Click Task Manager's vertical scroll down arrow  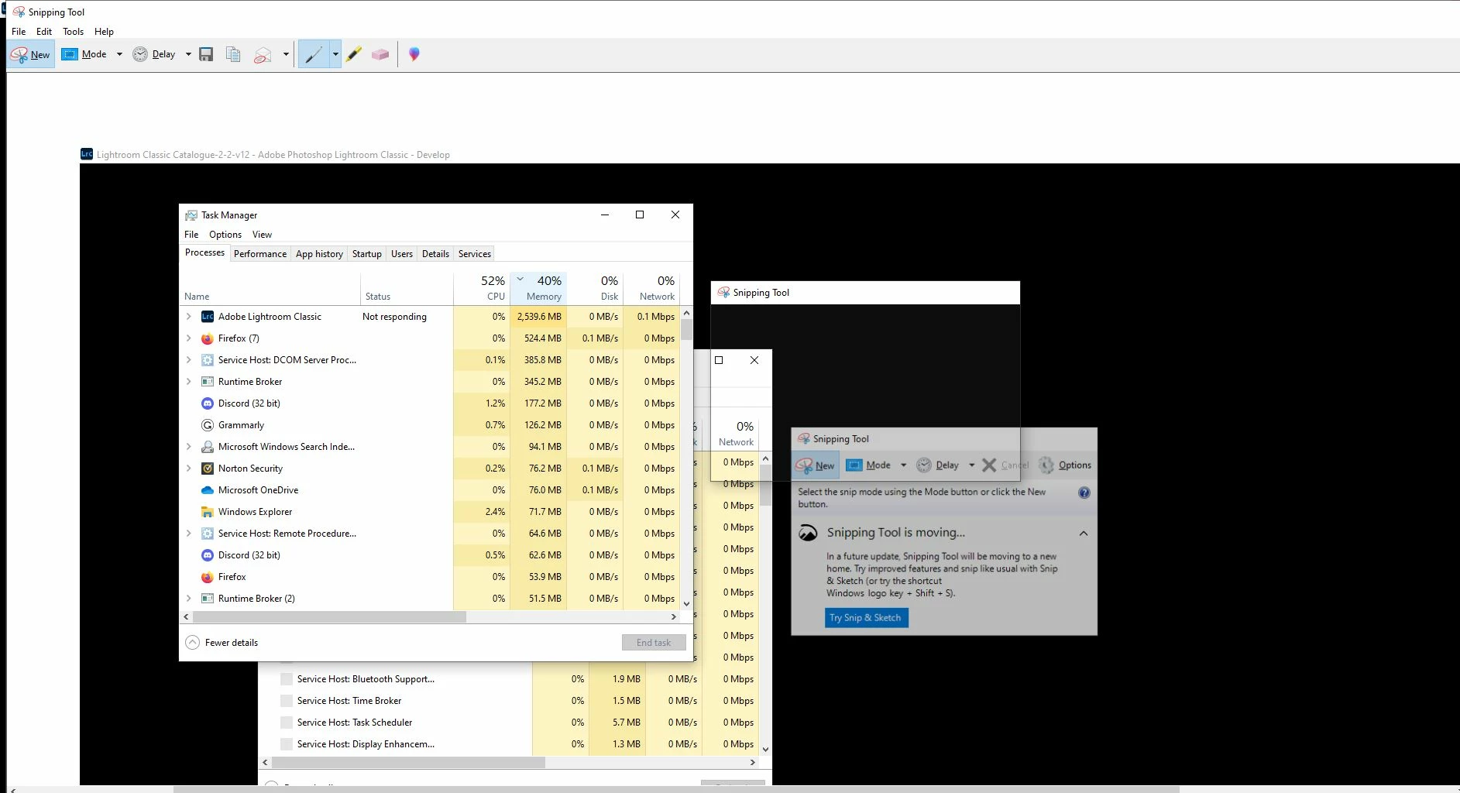click(686, 604)
